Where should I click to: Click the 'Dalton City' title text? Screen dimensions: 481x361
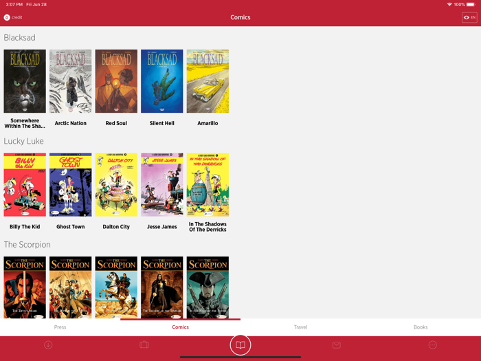click(116, 227)
